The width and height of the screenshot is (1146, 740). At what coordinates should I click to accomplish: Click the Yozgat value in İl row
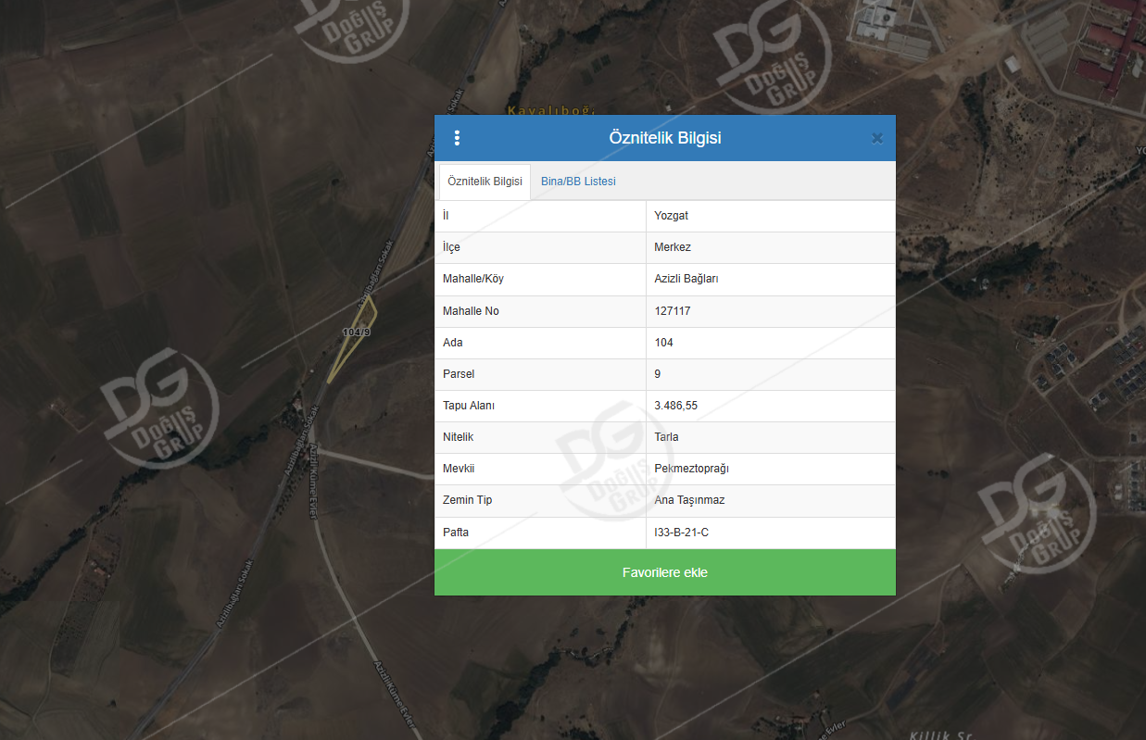click(671, 216)
